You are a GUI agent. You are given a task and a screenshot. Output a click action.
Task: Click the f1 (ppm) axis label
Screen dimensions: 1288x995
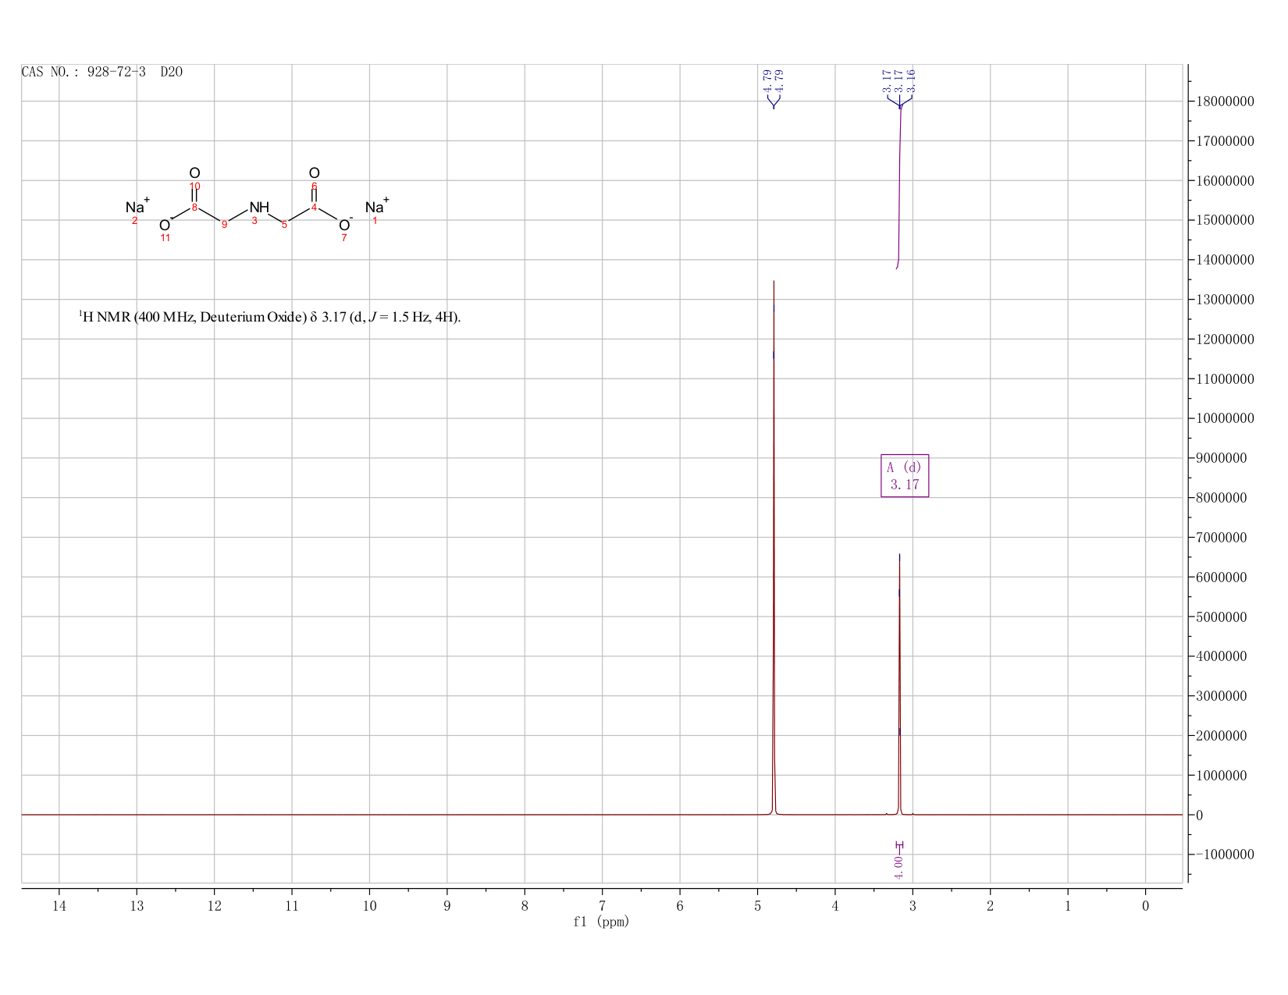(601, 922)
